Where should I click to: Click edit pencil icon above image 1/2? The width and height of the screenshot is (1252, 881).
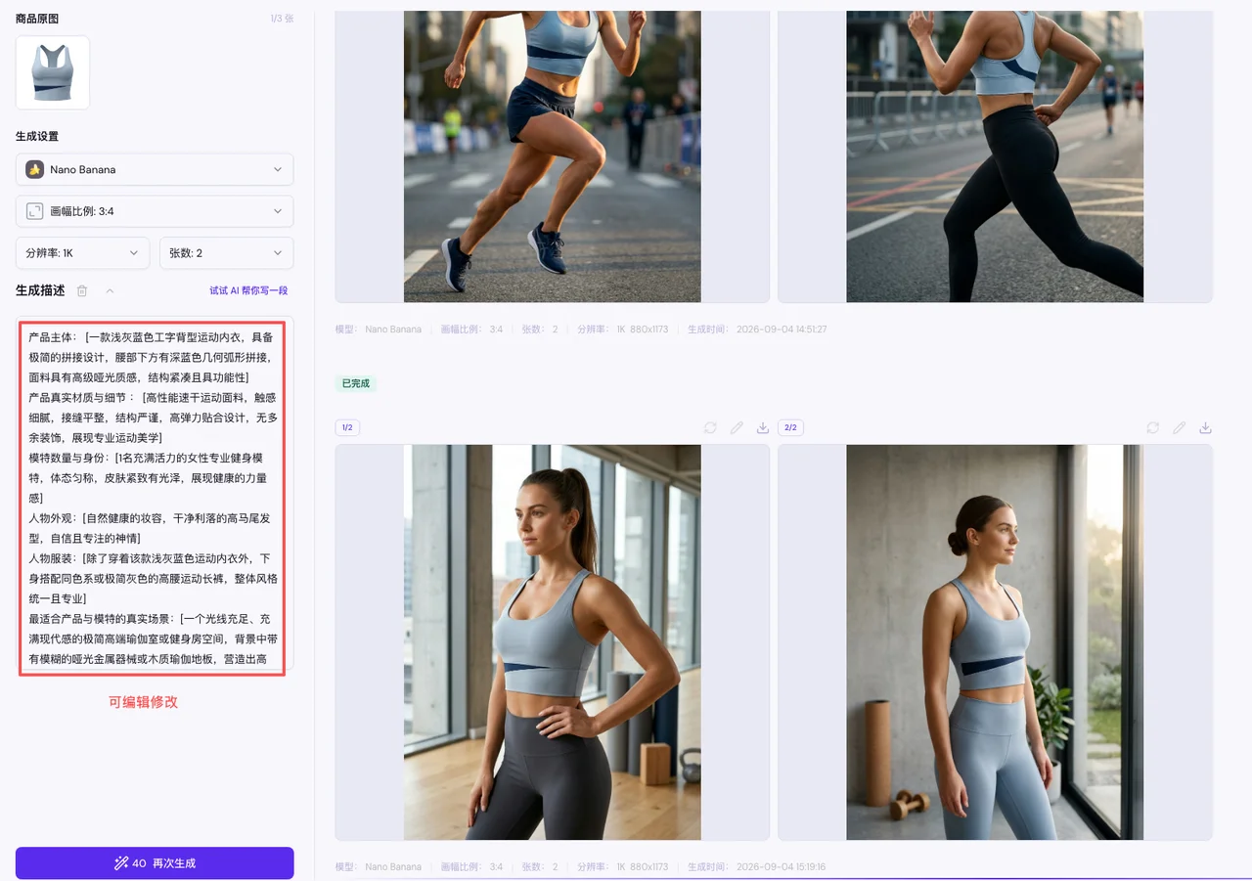737,428
